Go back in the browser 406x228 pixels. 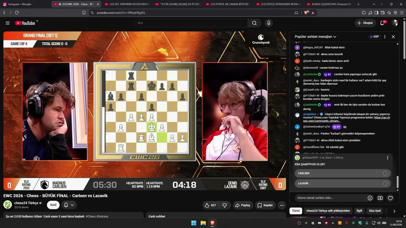click(4, 13)
